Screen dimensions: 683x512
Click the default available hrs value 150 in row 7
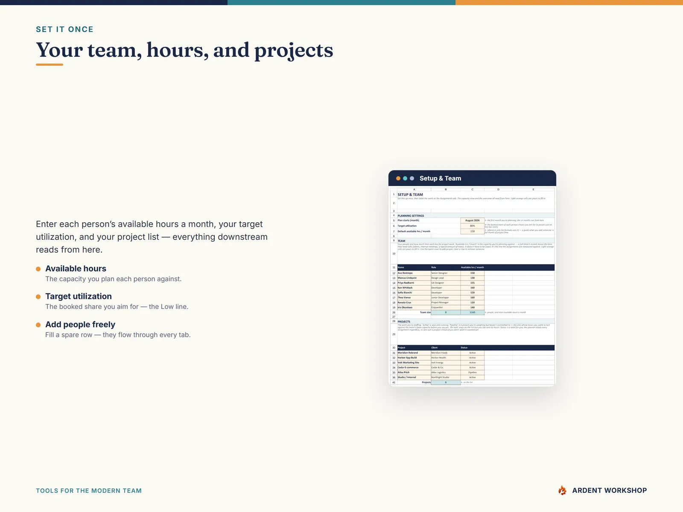tap(472, 231)
